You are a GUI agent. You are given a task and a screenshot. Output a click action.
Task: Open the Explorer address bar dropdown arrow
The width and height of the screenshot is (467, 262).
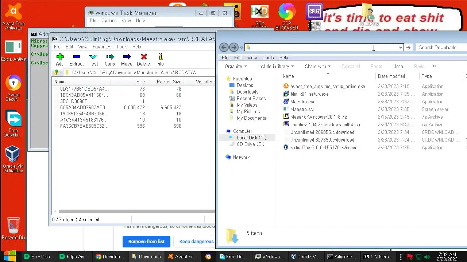coord(401,48)
